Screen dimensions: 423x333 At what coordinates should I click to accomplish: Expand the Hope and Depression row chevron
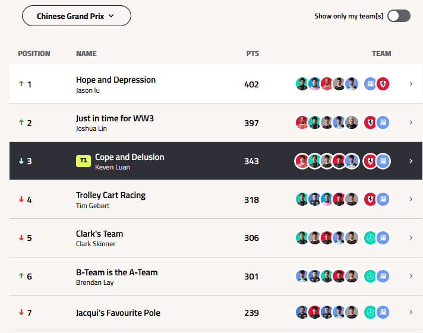coord(411,84)
